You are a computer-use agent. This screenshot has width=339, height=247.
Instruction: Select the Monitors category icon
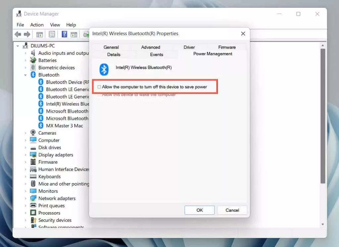(33, 191)
